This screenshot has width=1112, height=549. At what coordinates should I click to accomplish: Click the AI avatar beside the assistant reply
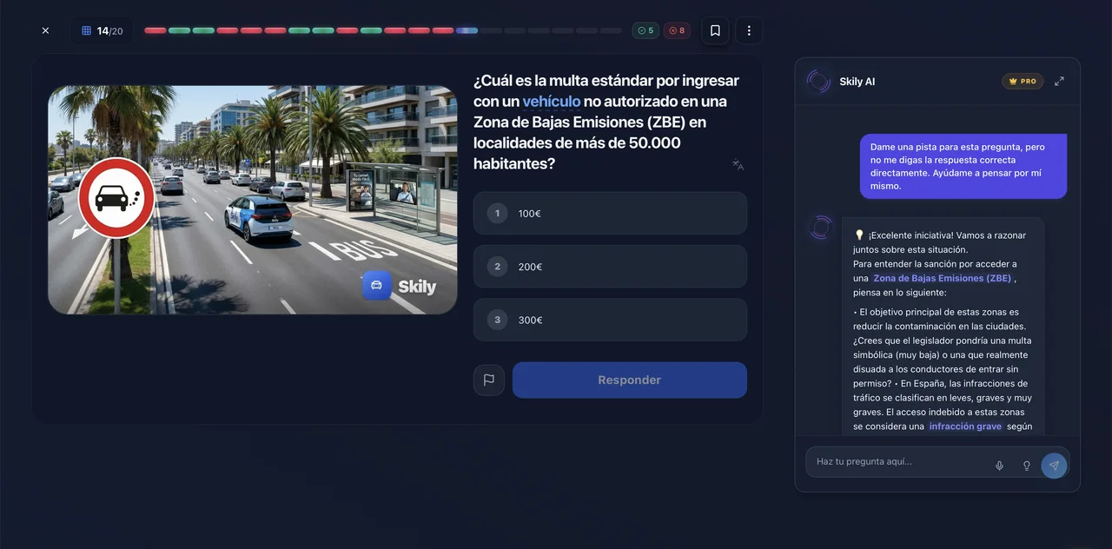click(821, 228)
